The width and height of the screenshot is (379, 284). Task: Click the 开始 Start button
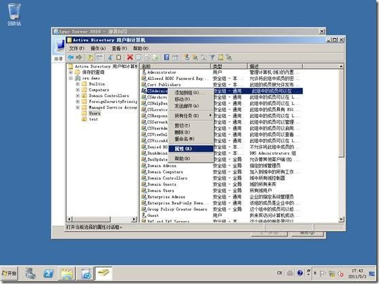click(10, 273)
